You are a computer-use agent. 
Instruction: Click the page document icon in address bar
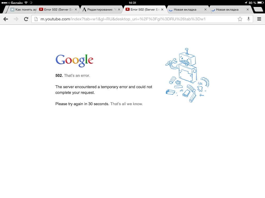(x=36, y=19)
